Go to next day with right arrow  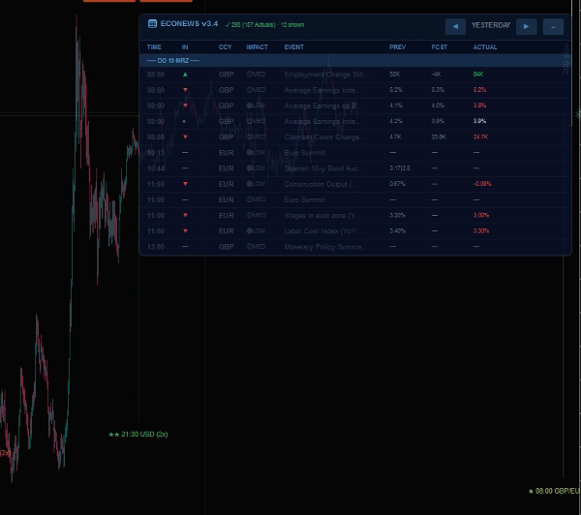pos(526,26)
